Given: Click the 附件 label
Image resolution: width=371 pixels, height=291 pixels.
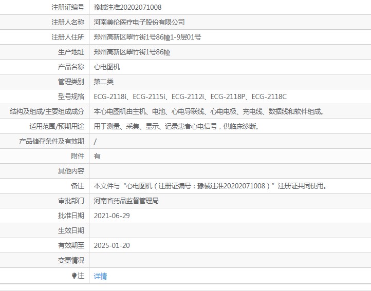Looking at the screenshot, I should 78,156.
